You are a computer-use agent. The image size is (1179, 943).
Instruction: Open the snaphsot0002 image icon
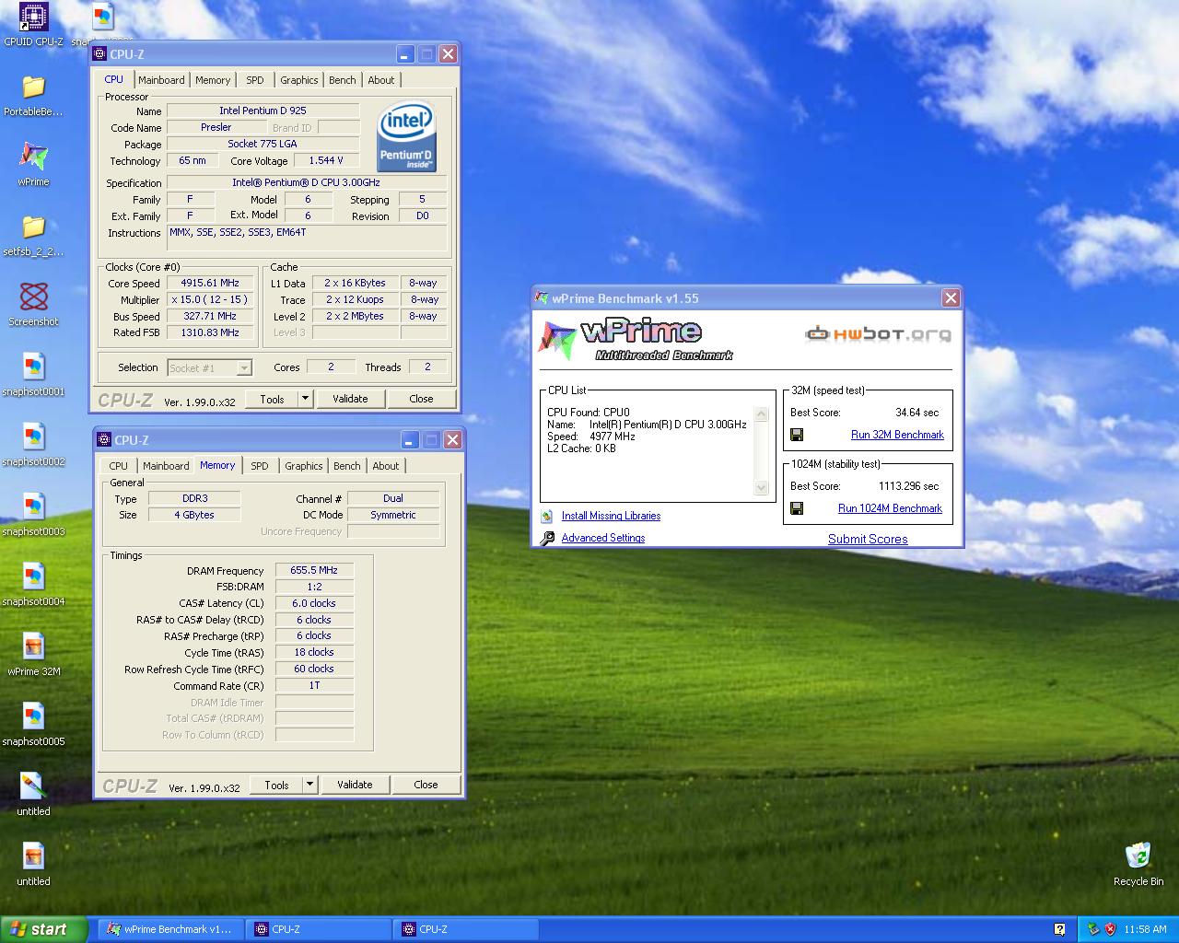coord(33,437)
